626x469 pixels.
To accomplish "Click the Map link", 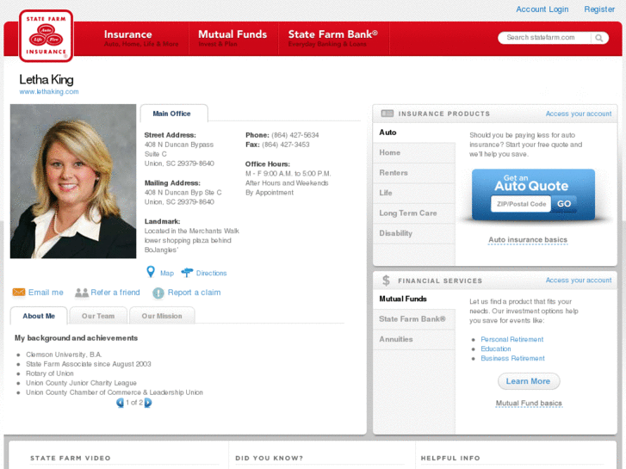I will click(x=167, y=273).
